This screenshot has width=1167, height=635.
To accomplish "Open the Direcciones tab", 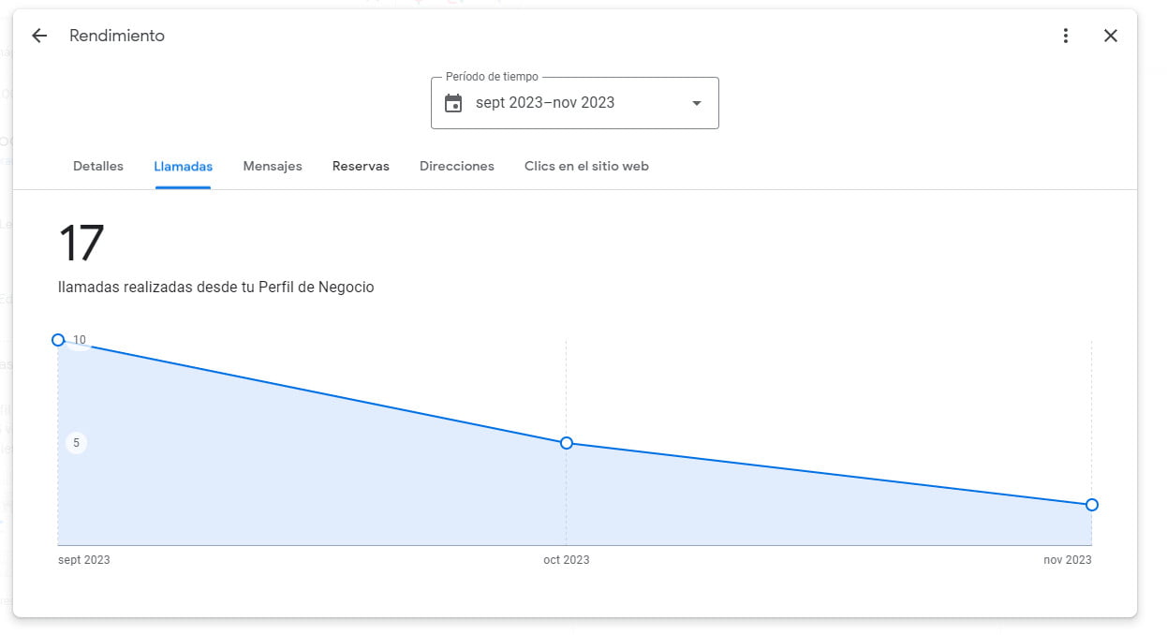I will [457, 166].
